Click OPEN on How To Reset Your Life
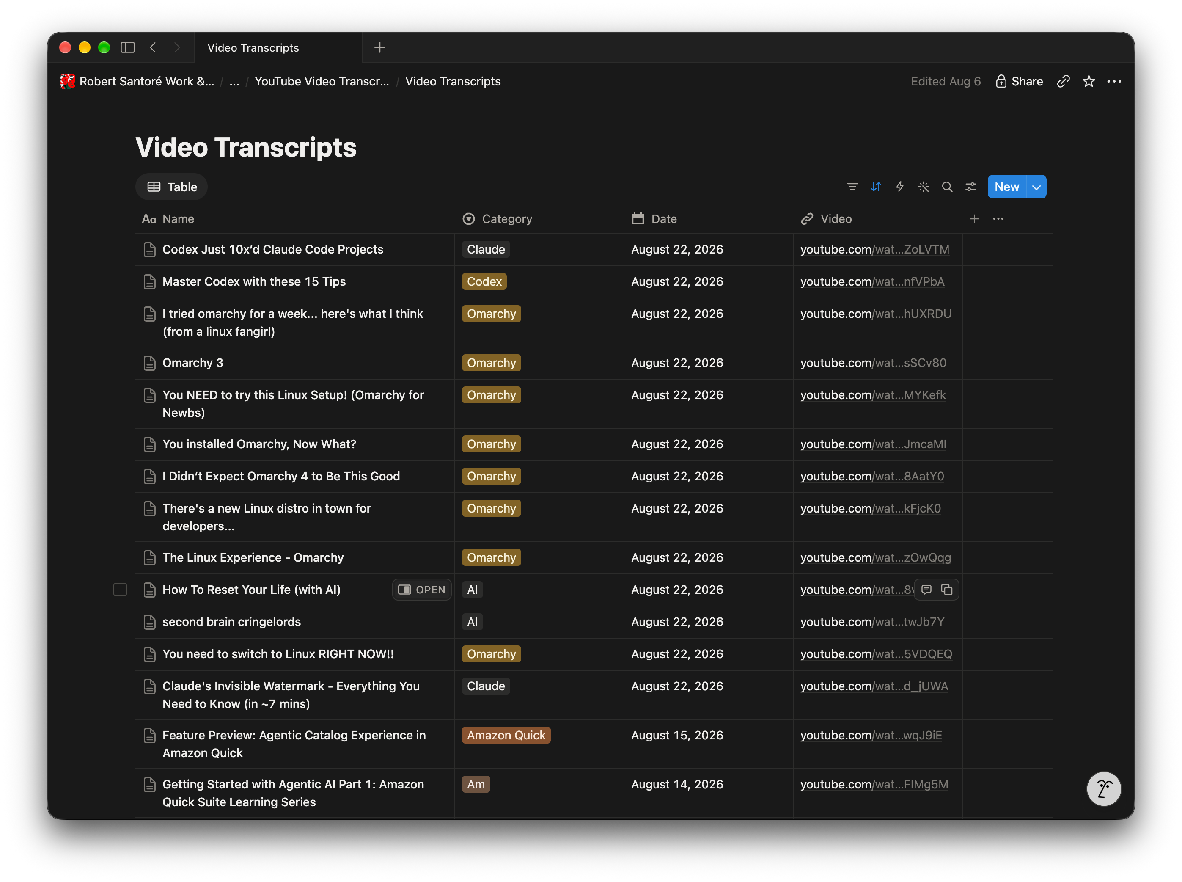 pyautogui.click(x=422, y=590)
